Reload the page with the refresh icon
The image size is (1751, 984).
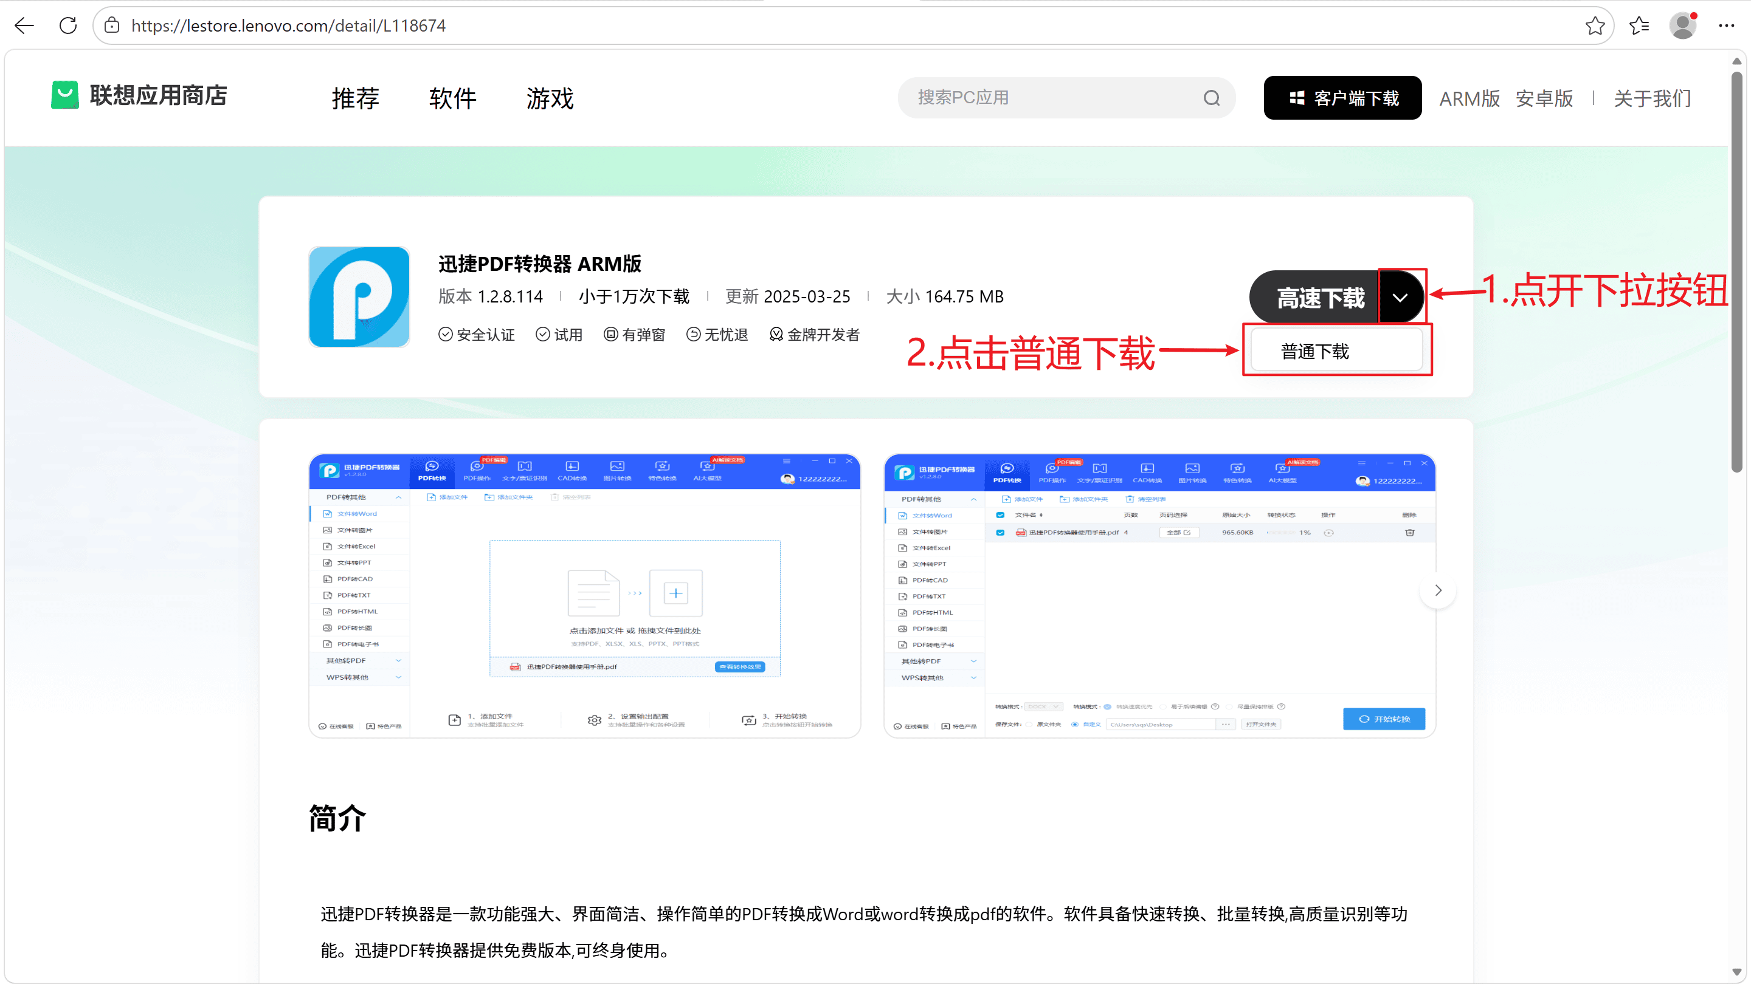[x=68, y=26]
